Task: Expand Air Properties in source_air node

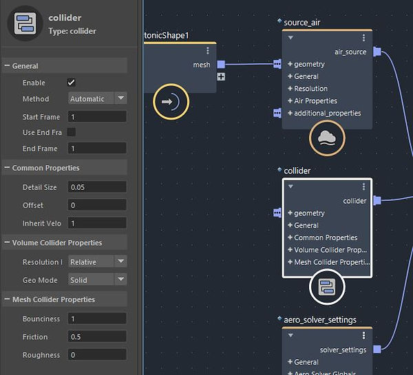Action: (290, 100)
